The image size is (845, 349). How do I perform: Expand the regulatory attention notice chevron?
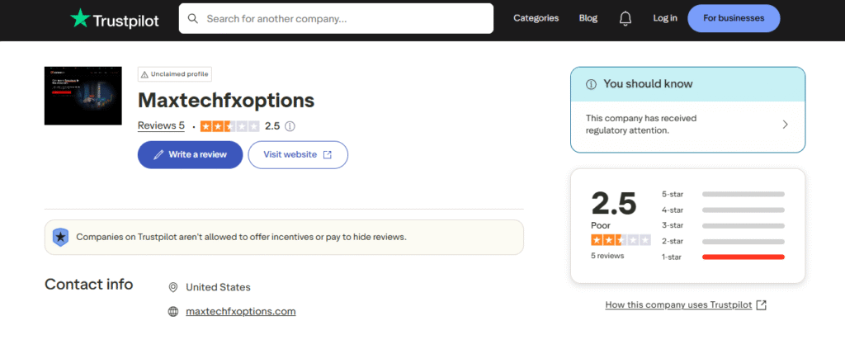[x=785, y=125]
